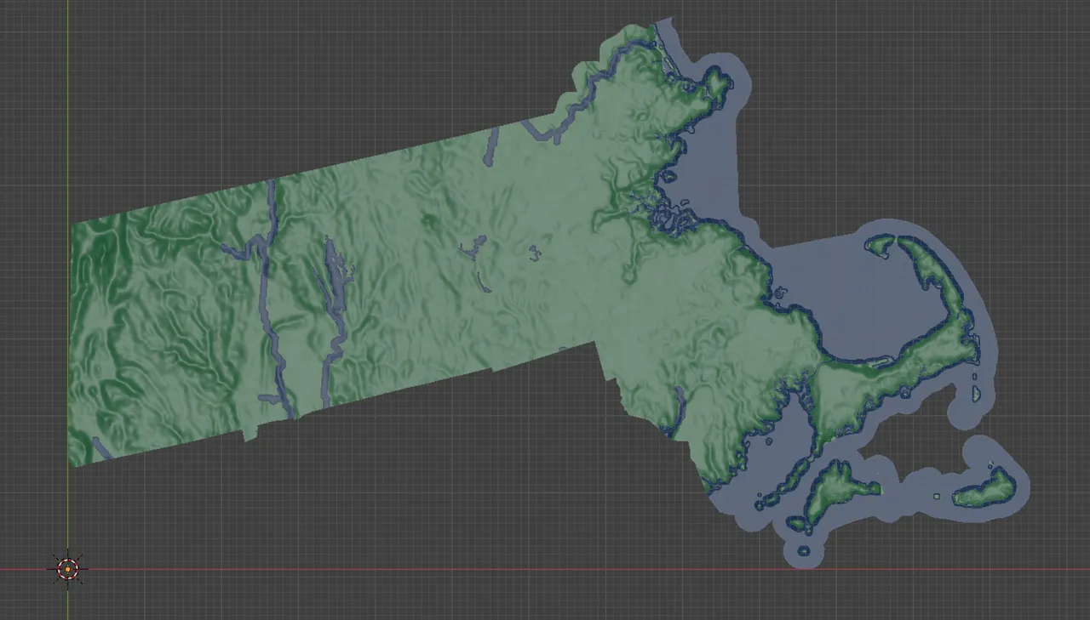Select the orange origin dot inside the 3D cursor
The image size is (1090, 620).
point(66,570)
